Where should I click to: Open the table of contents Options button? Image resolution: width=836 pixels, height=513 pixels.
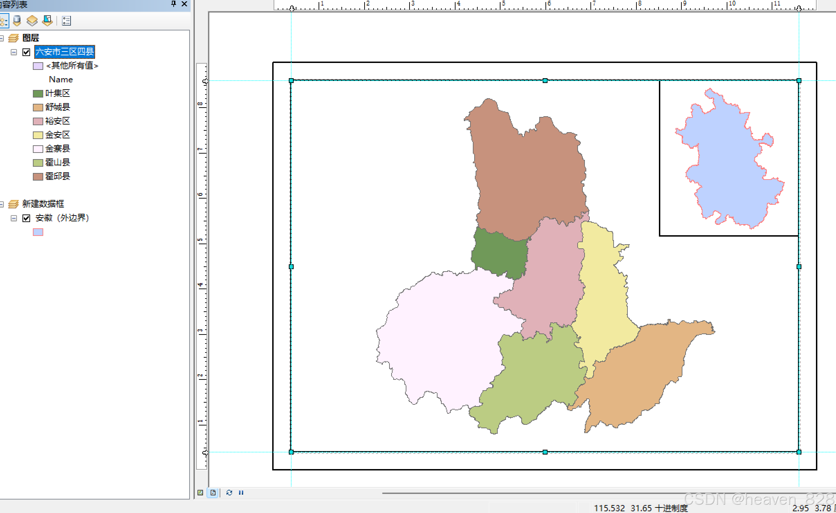(x=66, y=21)
